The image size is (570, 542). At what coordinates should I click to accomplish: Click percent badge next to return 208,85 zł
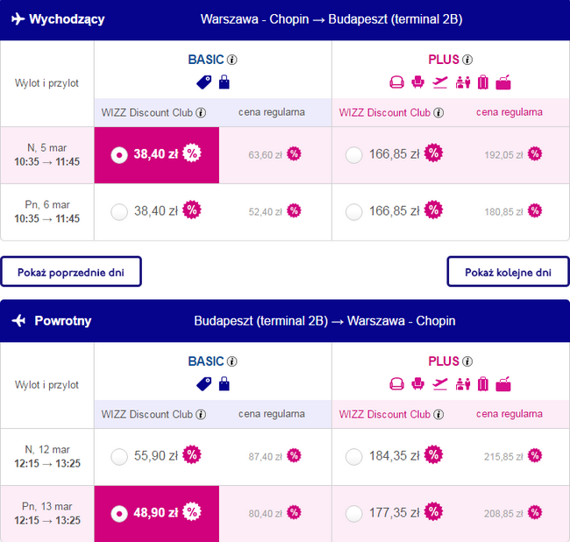534,512
